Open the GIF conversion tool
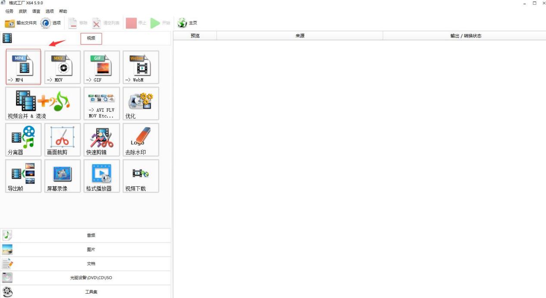The image size is (546, 298). click(101, 66)
